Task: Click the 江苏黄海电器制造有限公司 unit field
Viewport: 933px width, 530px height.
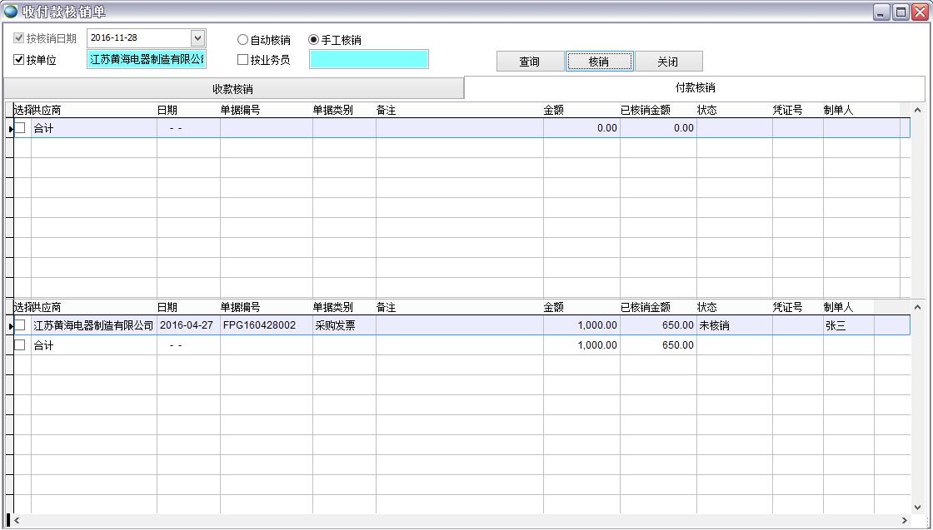Action: tap(146, 59)
